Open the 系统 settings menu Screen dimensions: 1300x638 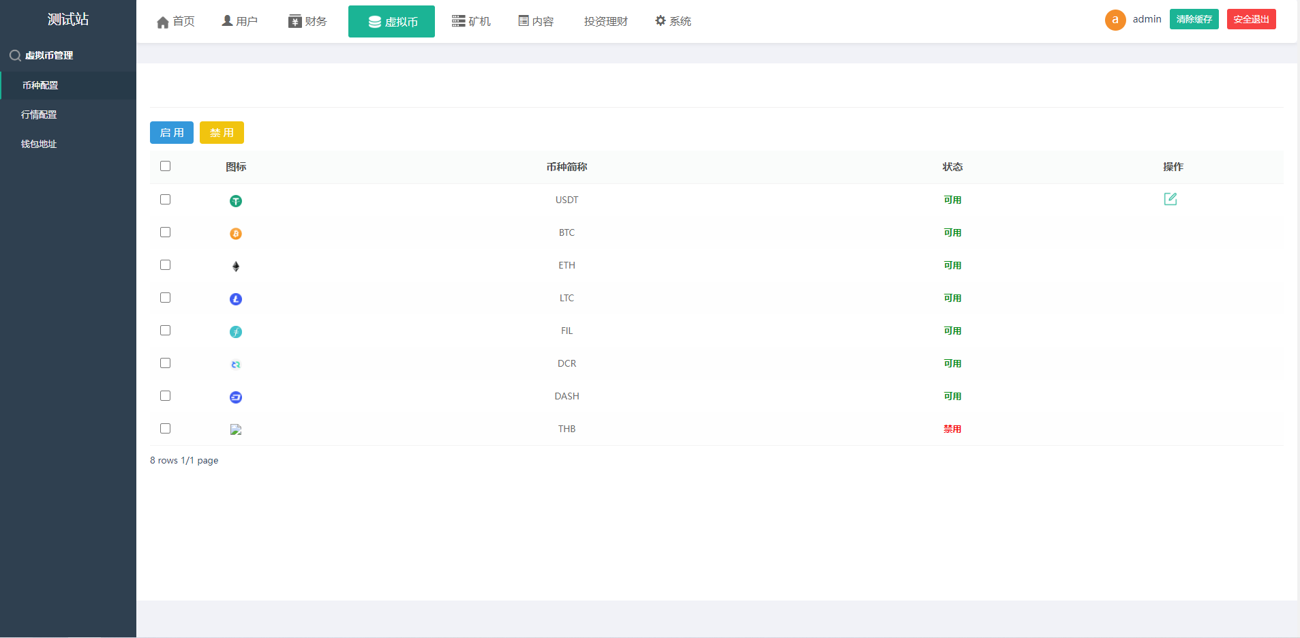pyautogui.click(x=673, y=21)
